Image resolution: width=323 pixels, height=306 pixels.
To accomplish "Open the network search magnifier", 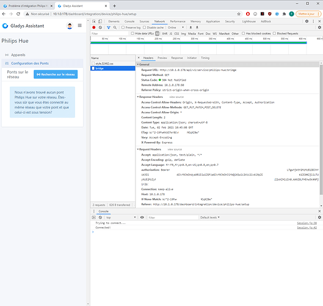I will coord(115,28).
